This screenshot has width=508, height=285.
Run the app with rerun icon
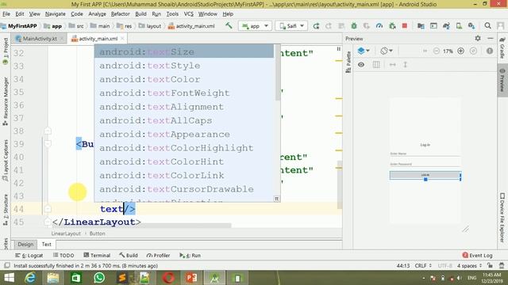(x=316, y=26)
